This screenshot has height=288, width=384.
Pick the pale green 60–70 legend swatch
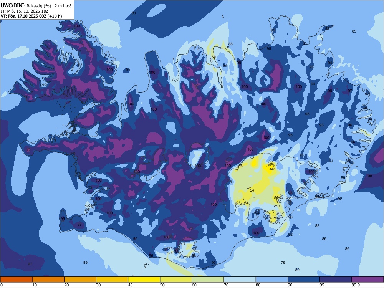(x=208, y=280)
